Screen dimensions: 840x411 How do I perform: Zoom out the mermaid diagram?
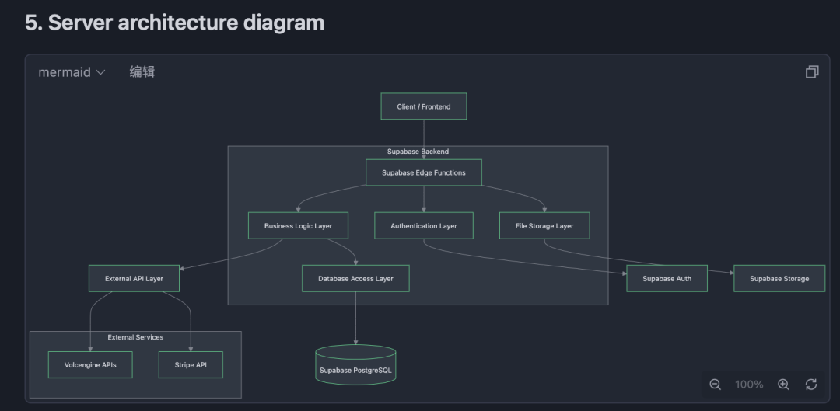pyautogui.click(x=716, y=385)
